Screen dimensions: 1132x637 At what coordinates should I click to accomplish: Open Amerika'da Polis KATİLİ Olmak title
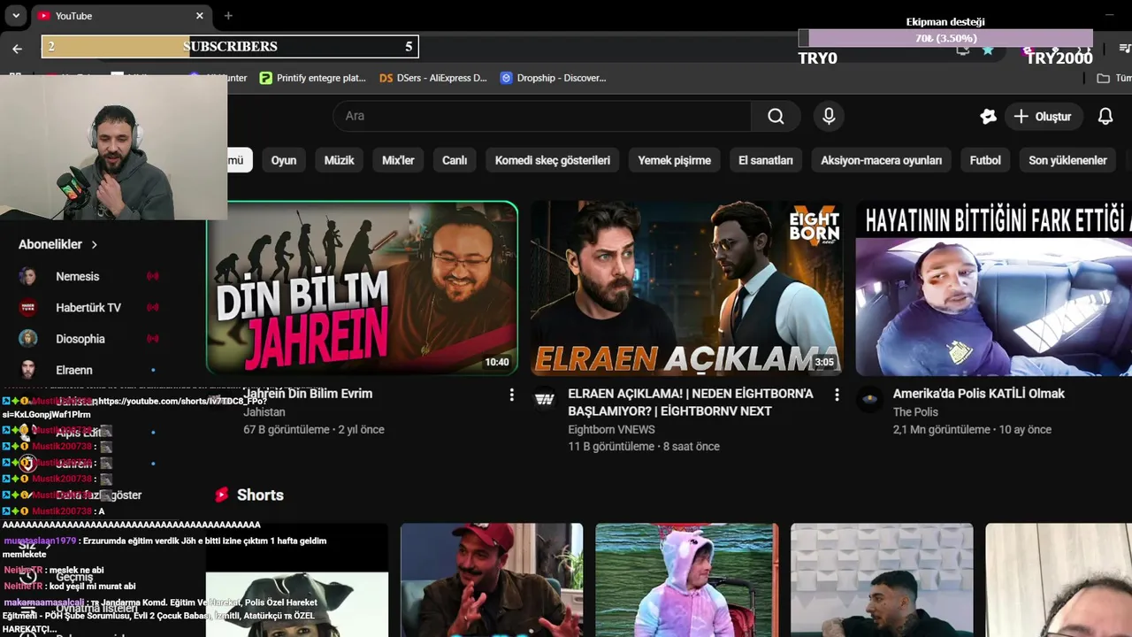click(979, 394)
